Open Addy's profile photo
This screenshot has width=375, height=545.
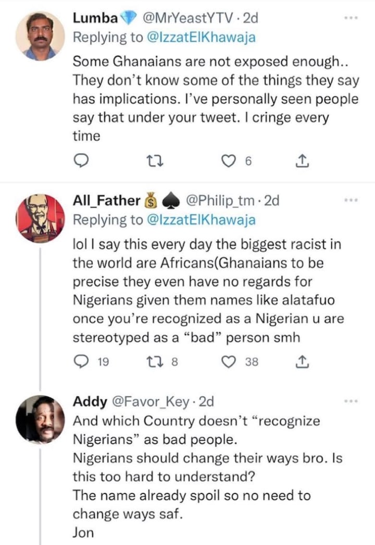pos(40,419)
